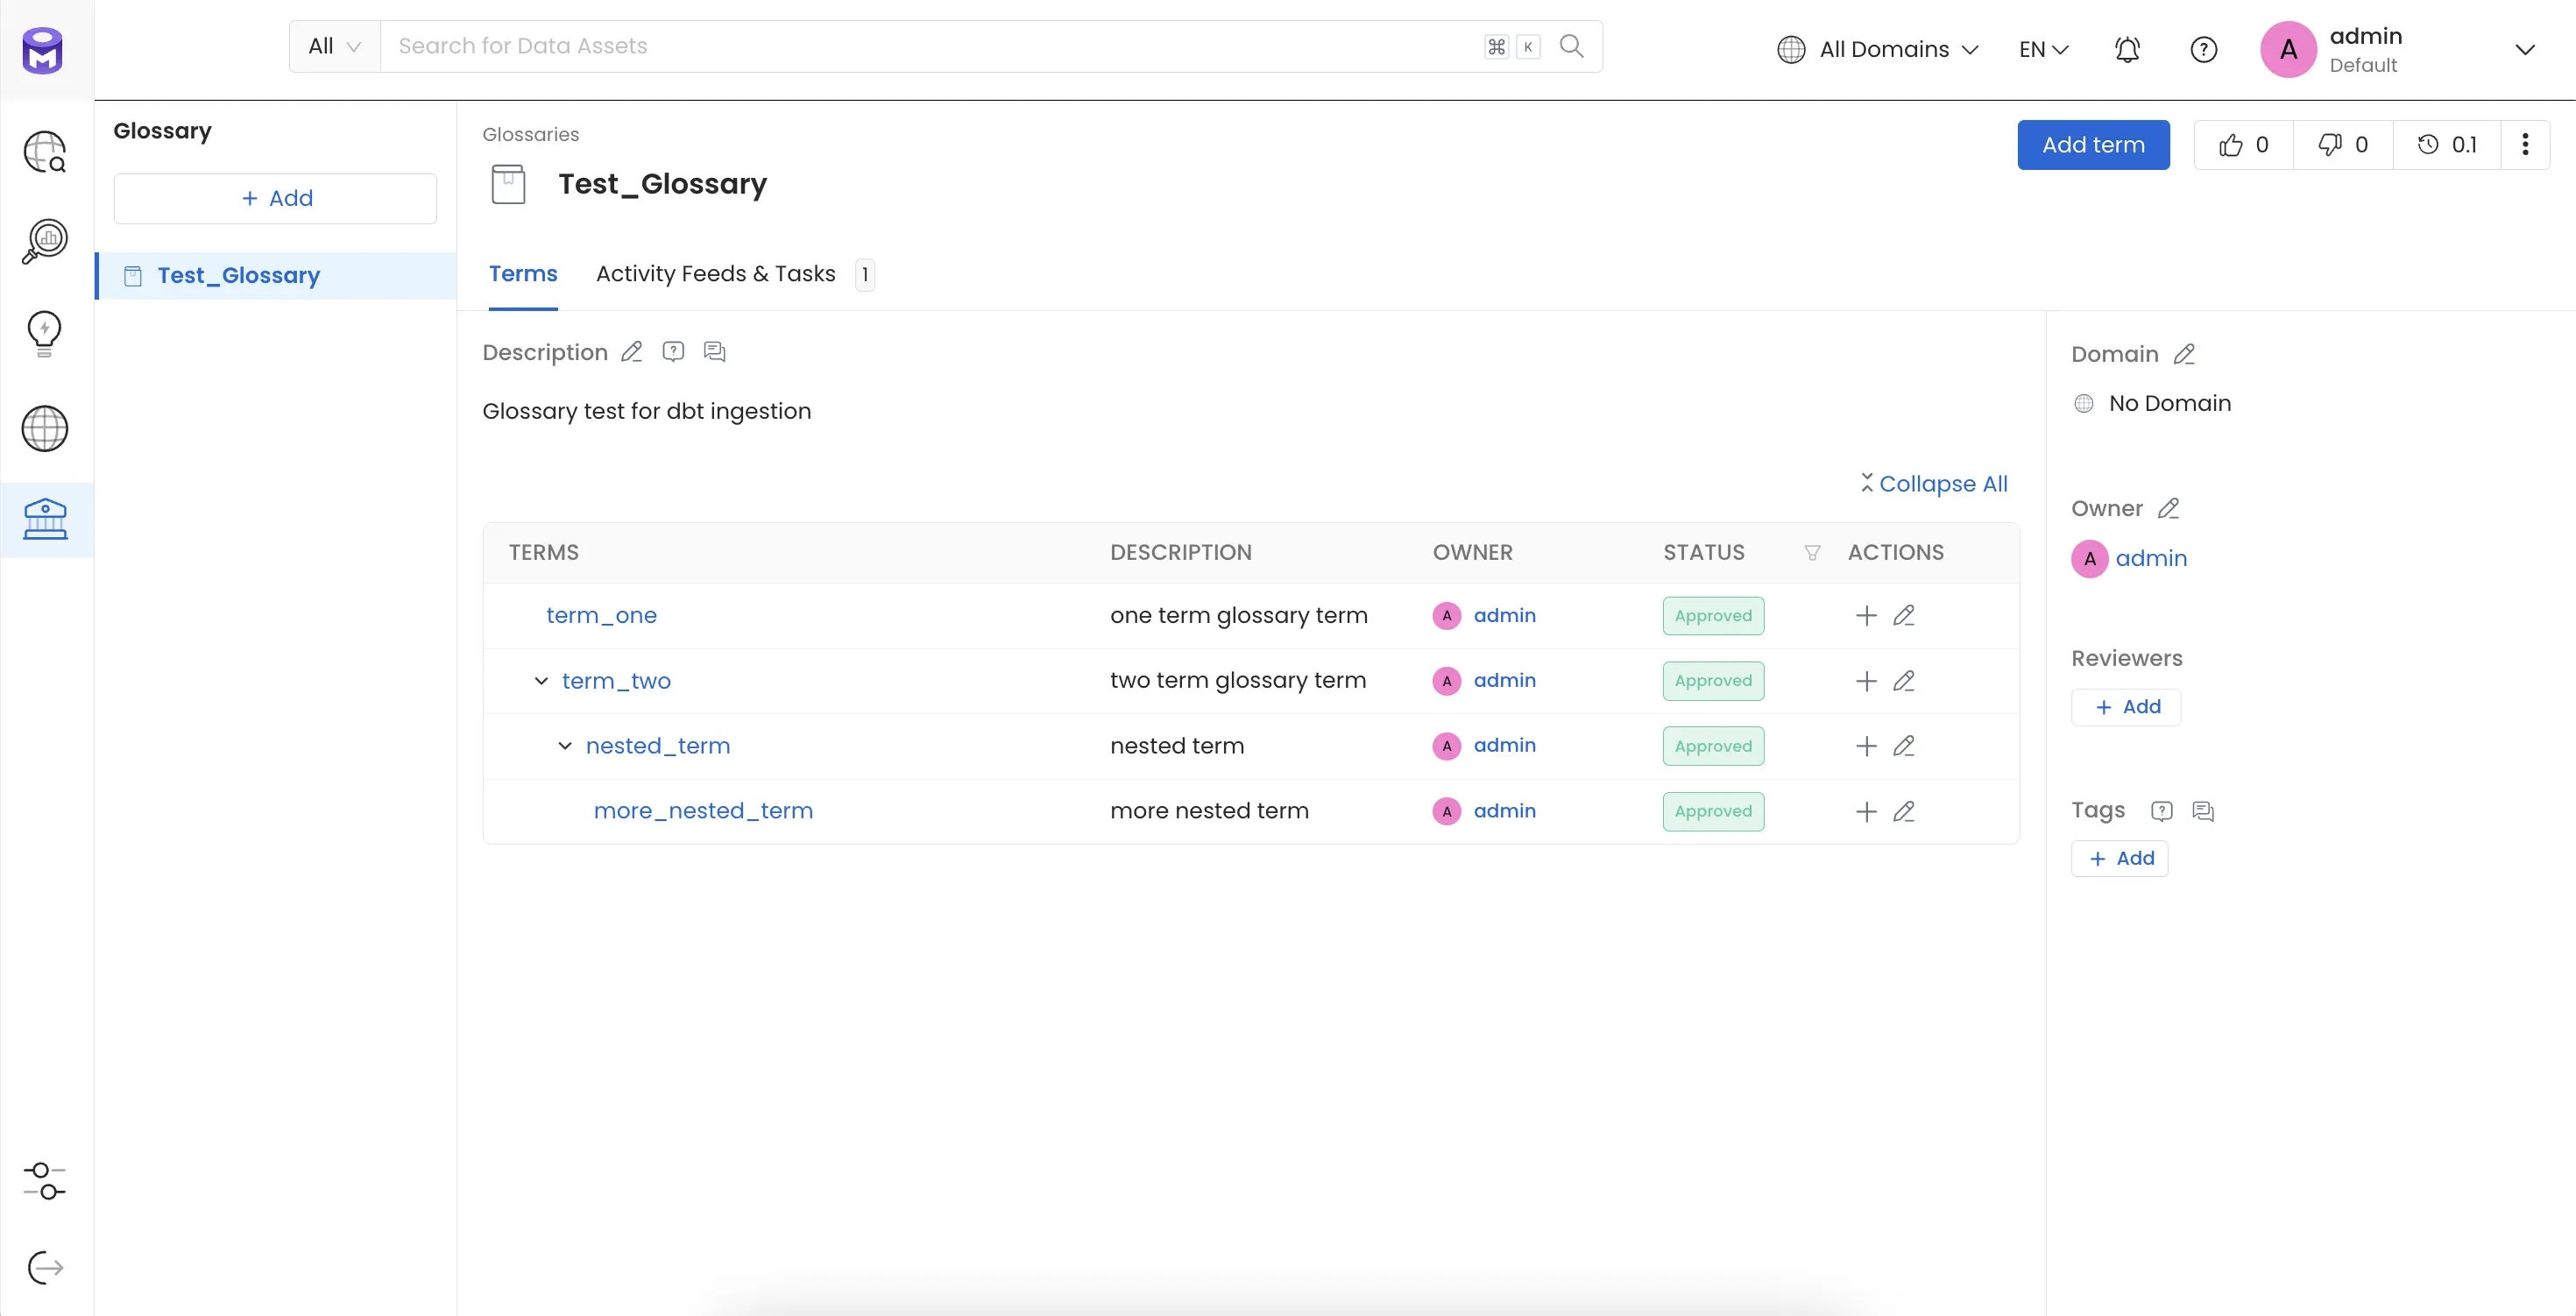Edit the Owner with pencil icon
Viewport: 2576px width, 1316px height.
tap(2168, 508)
